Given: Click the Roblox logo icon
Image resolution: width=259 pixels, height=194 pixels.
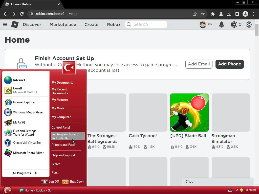Looking at the screenshot, I should [15, 25].
